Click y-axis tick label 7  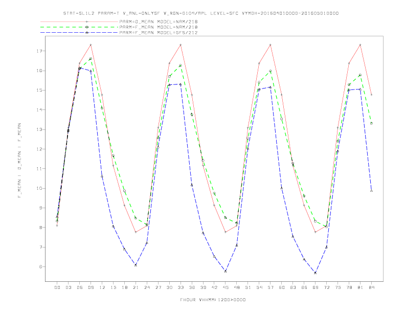point(40,248)
